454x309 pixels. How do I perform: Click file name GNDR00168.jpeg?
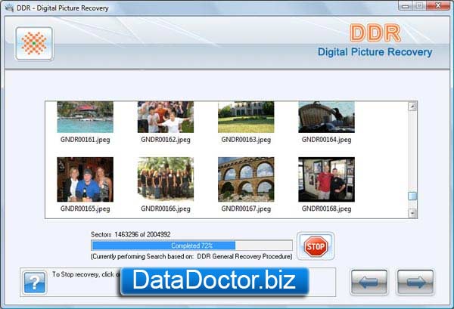327,209
